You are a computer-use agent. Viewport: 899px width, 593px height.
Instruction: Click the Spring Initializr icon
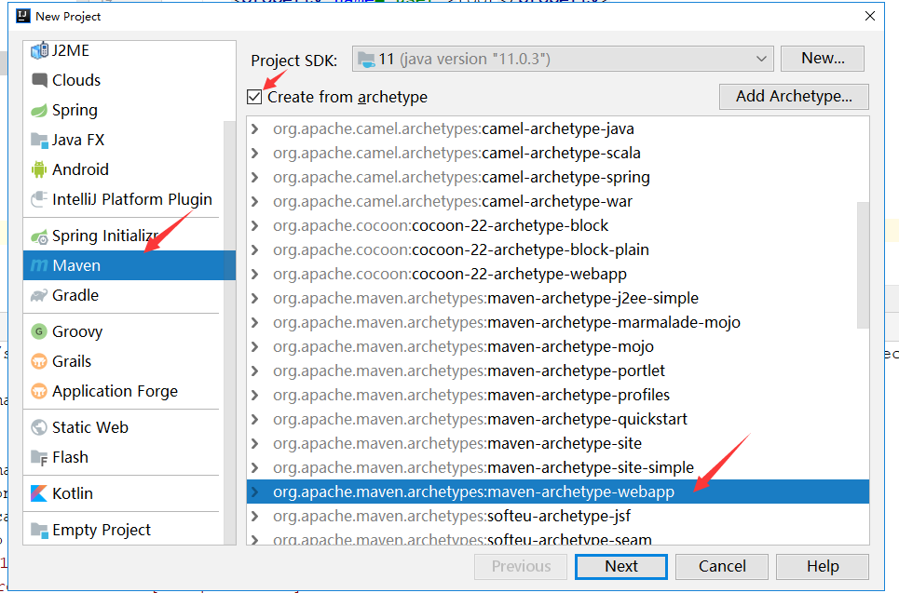[x=39, y=236]
